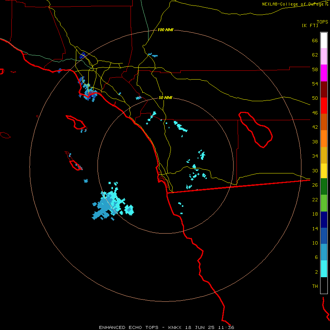
Task: Click the TOPS legend title
Action: (322, 22)
